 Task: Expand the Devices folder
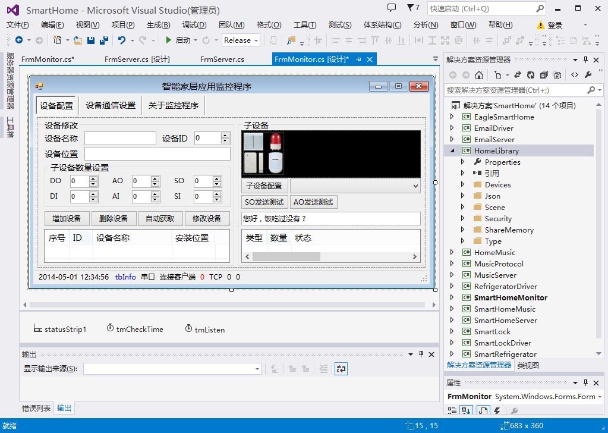pyautogui.click(x=462, y=184)
